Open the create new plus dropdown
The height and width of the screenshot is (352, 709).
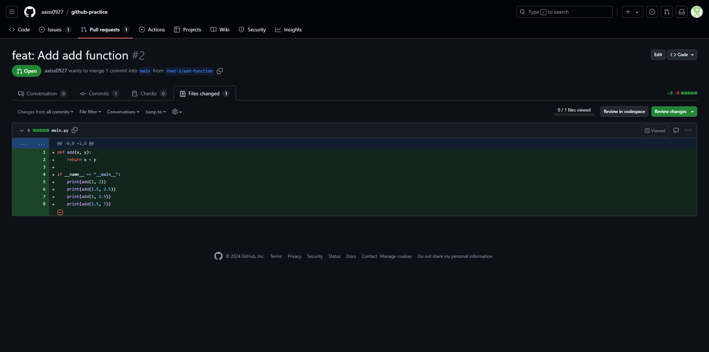click(632, 12)
